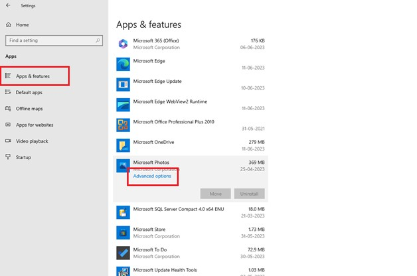417x276 pixels.
Task: Click the 18.0 MB size value
Action: [256, 209]
